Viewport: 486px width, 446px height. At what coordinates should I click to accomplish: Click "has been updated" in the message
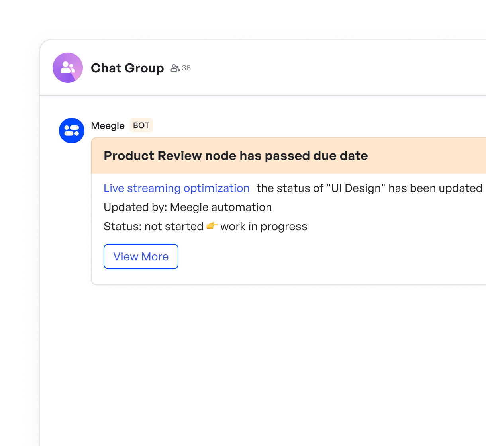[435, 188]
